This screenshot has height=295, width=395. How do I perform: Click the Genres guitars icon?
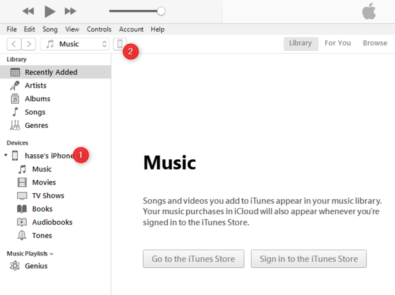tap(15, 125)
